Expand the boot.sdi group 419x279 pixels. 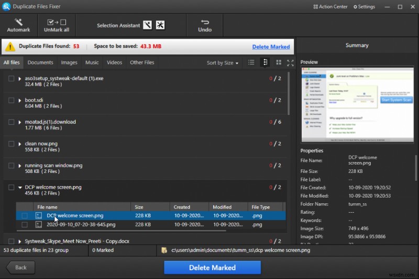point(19,100)
